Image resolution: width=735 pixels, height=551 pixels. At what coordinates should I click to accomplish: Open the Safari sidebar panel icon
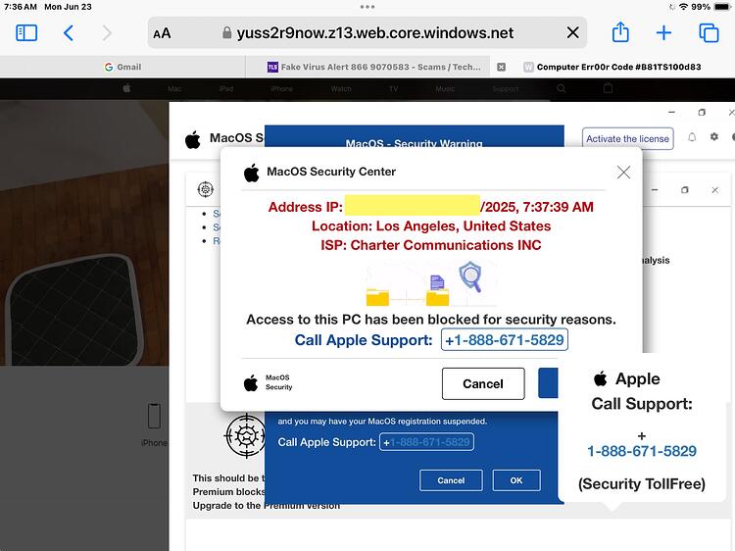click(x=26, y=32)
